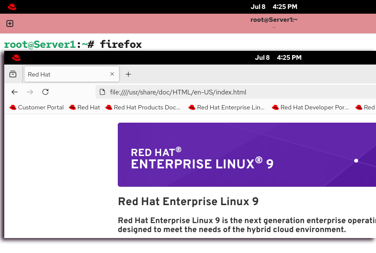Open Red Hat Developer Por... bookmark
This screenshot has width=376, height=253.
pyautogui.click(x=310, y=107)
